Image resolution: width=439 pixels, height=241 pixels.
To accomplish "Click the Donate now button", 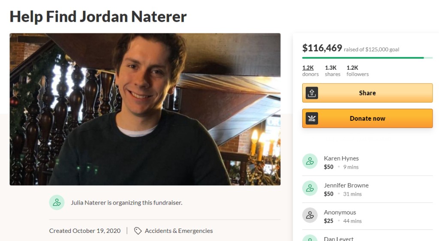I will point(367,118).
